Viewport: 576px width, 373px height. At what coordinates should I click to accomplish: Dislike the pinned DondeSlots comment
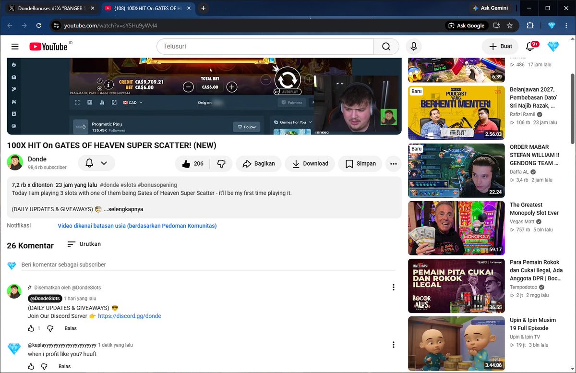click(50, 328)
